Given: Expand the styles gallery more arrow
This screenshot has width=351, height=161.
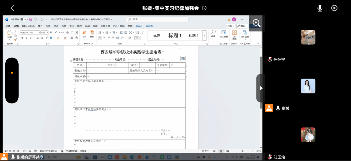Looking at the screenshot, I should [x=205, y=36].
